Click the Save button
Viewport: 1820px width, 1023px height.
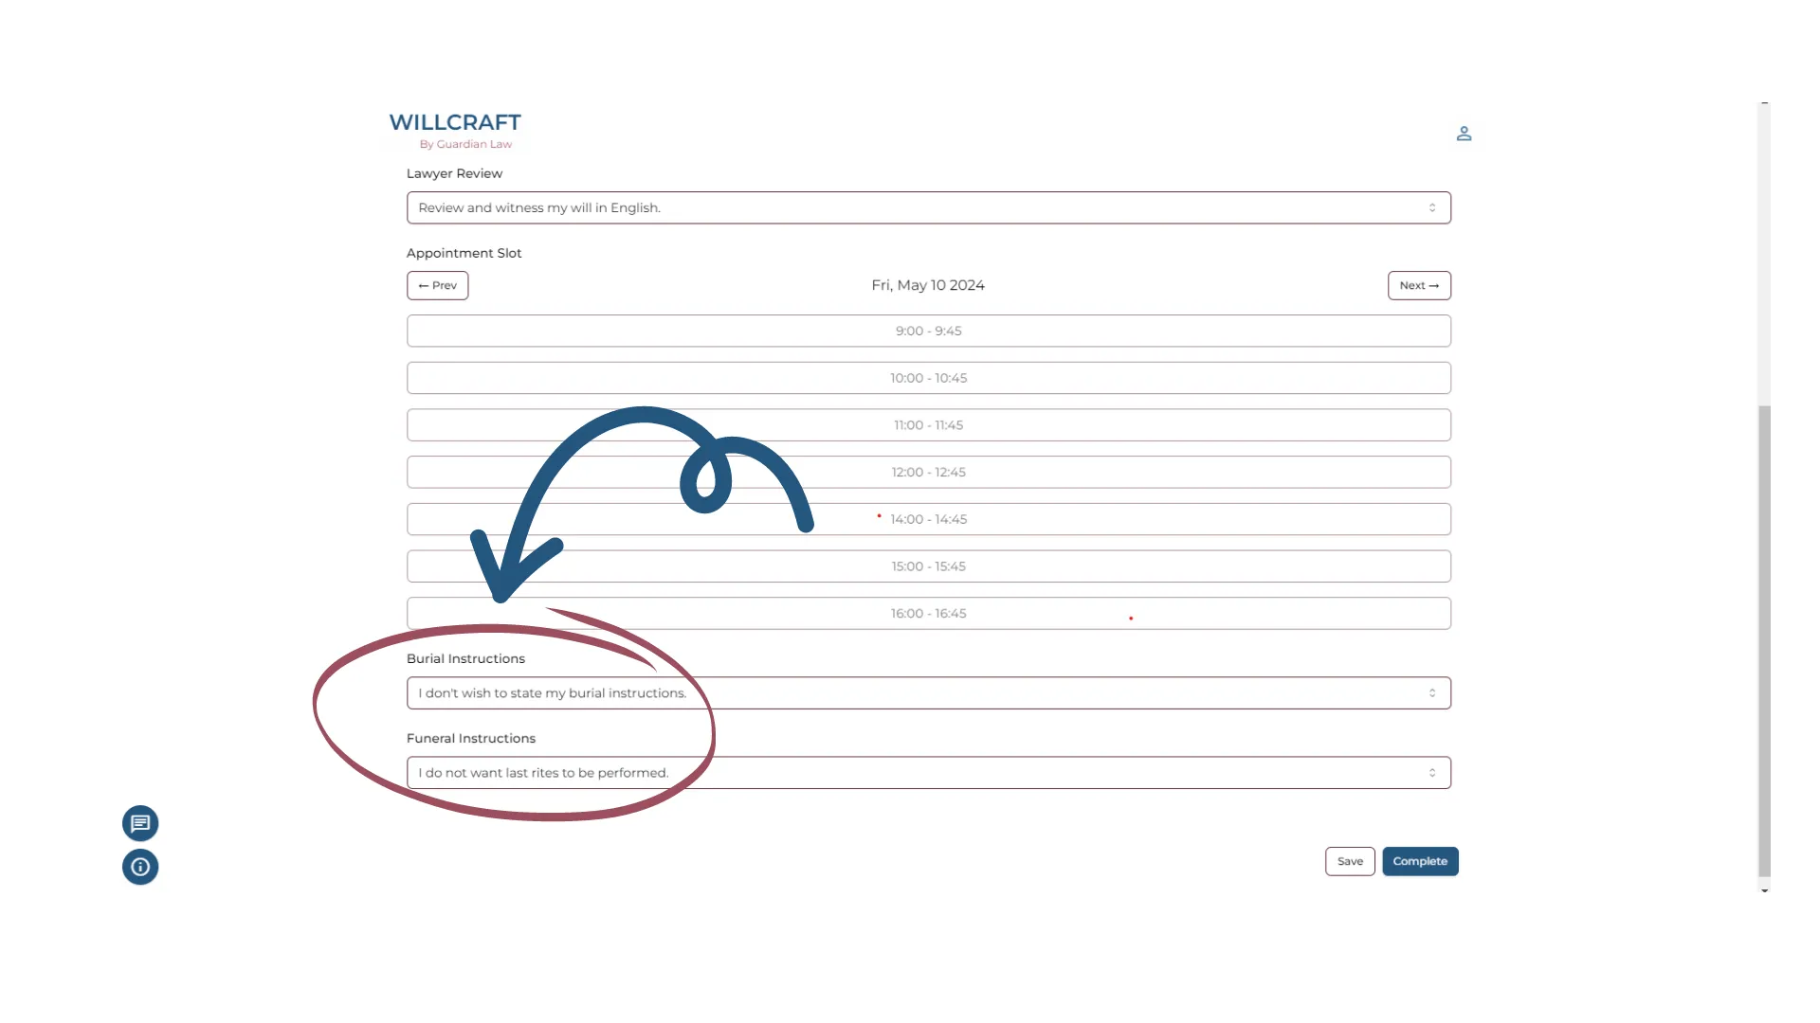coord(1350,861)
